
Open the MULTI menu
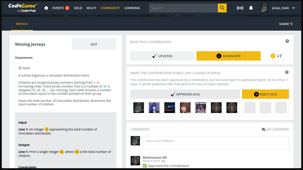tap(91, 8)
